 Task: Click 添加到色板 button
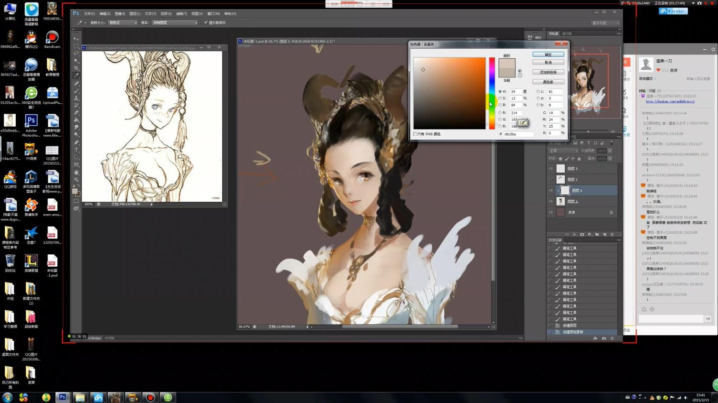[548, 72]
